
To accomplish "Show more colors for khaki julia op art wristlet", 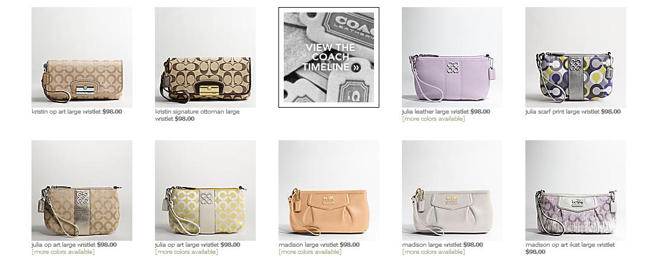I will point(63,252).
